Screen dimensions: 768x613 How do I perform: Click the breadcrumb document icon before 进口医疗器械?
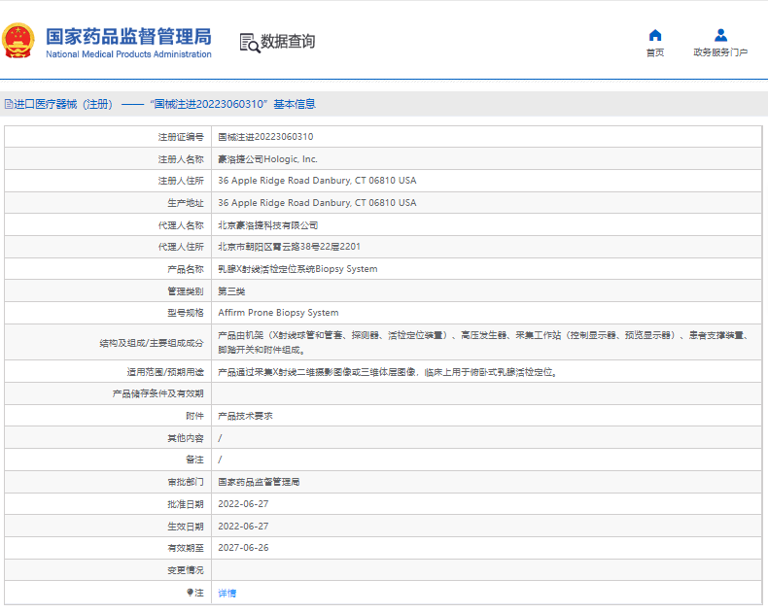pyautogui.click(x=8, y=104)
